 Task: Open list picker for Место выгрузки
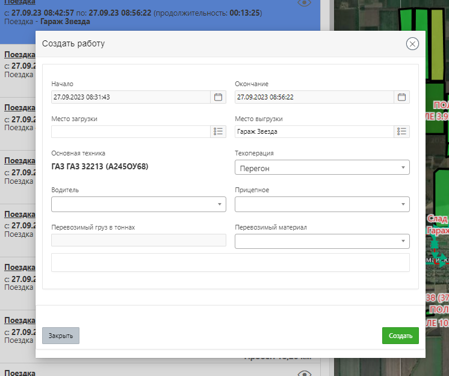tap(402, 131)
